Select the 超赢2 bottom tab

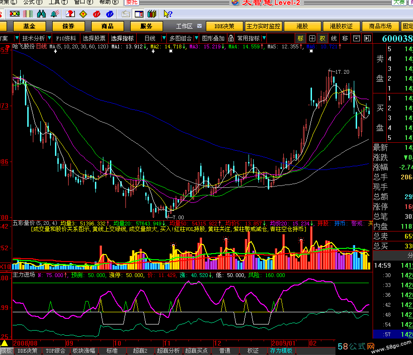140,351
